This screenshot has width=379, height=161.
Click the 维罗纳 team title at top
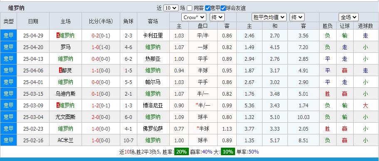[16, 8]
